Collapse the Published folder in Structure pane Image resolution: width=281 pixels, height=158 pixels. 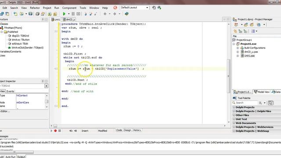tap(2, 32)
